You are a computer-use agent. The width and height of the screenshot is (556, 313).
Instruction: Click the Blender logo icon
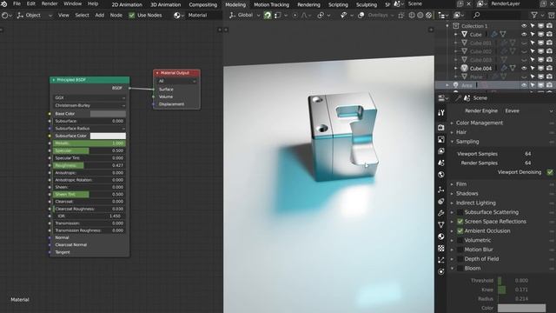(x=3, y=3)
